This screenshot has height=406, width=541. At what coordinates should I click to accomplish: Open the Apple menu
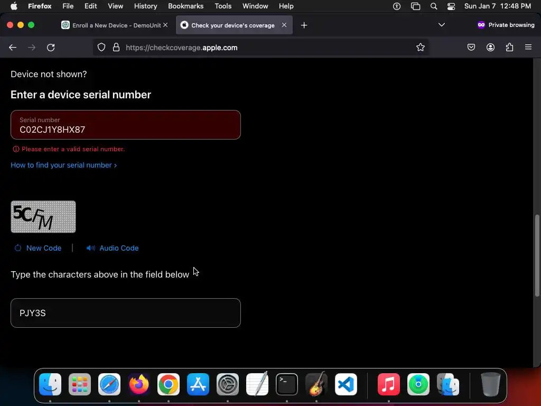(x=14, y=6)
